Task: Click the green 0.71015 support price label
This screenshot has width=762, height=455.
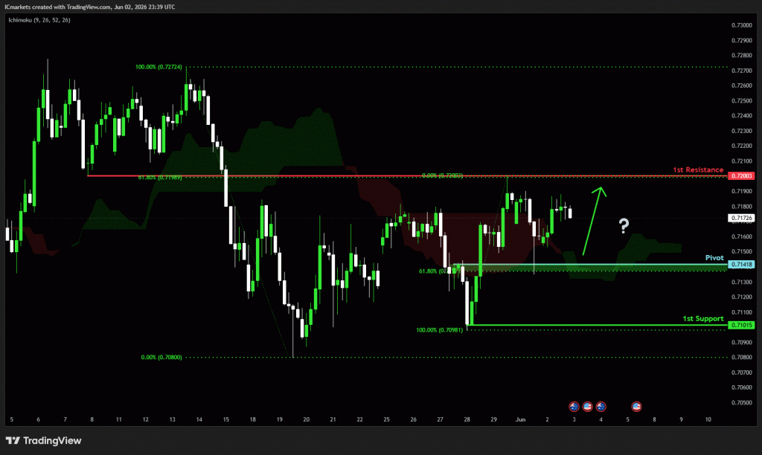Action: pyautogui.click(x=742, y=326)
